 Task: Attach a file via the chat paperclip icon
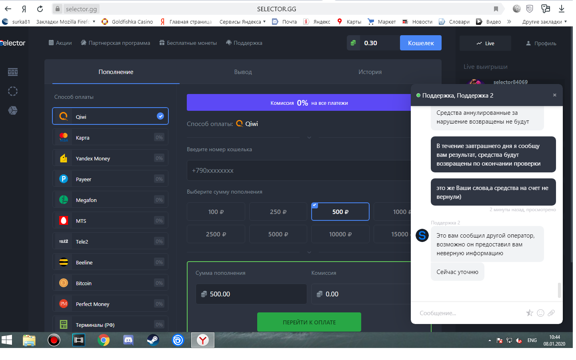(551, 313)
